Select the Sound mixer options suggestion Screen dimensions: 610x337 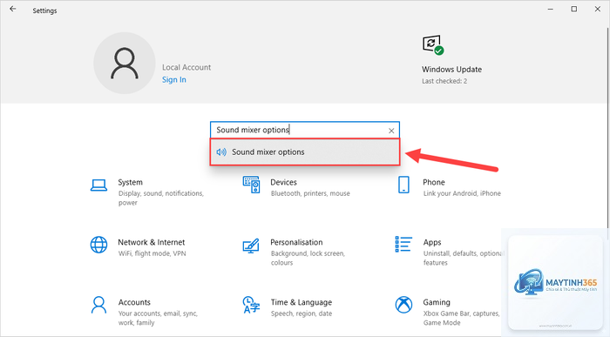click(305, 152)
